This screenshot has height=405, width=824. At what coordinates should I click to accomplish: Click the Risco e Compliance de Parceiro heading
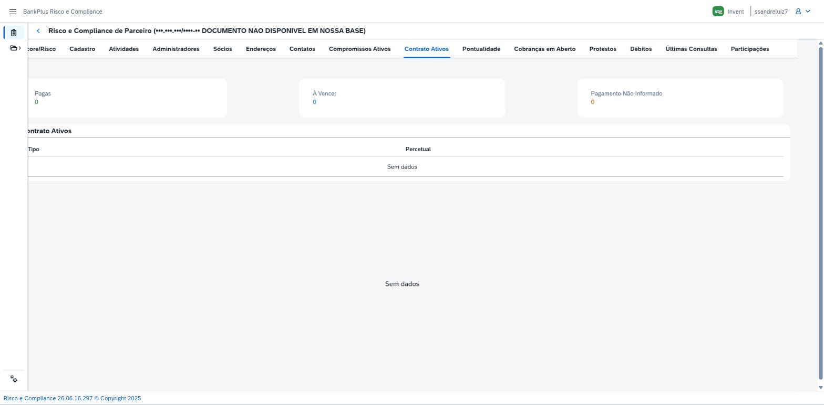click(x=207, y=31)
